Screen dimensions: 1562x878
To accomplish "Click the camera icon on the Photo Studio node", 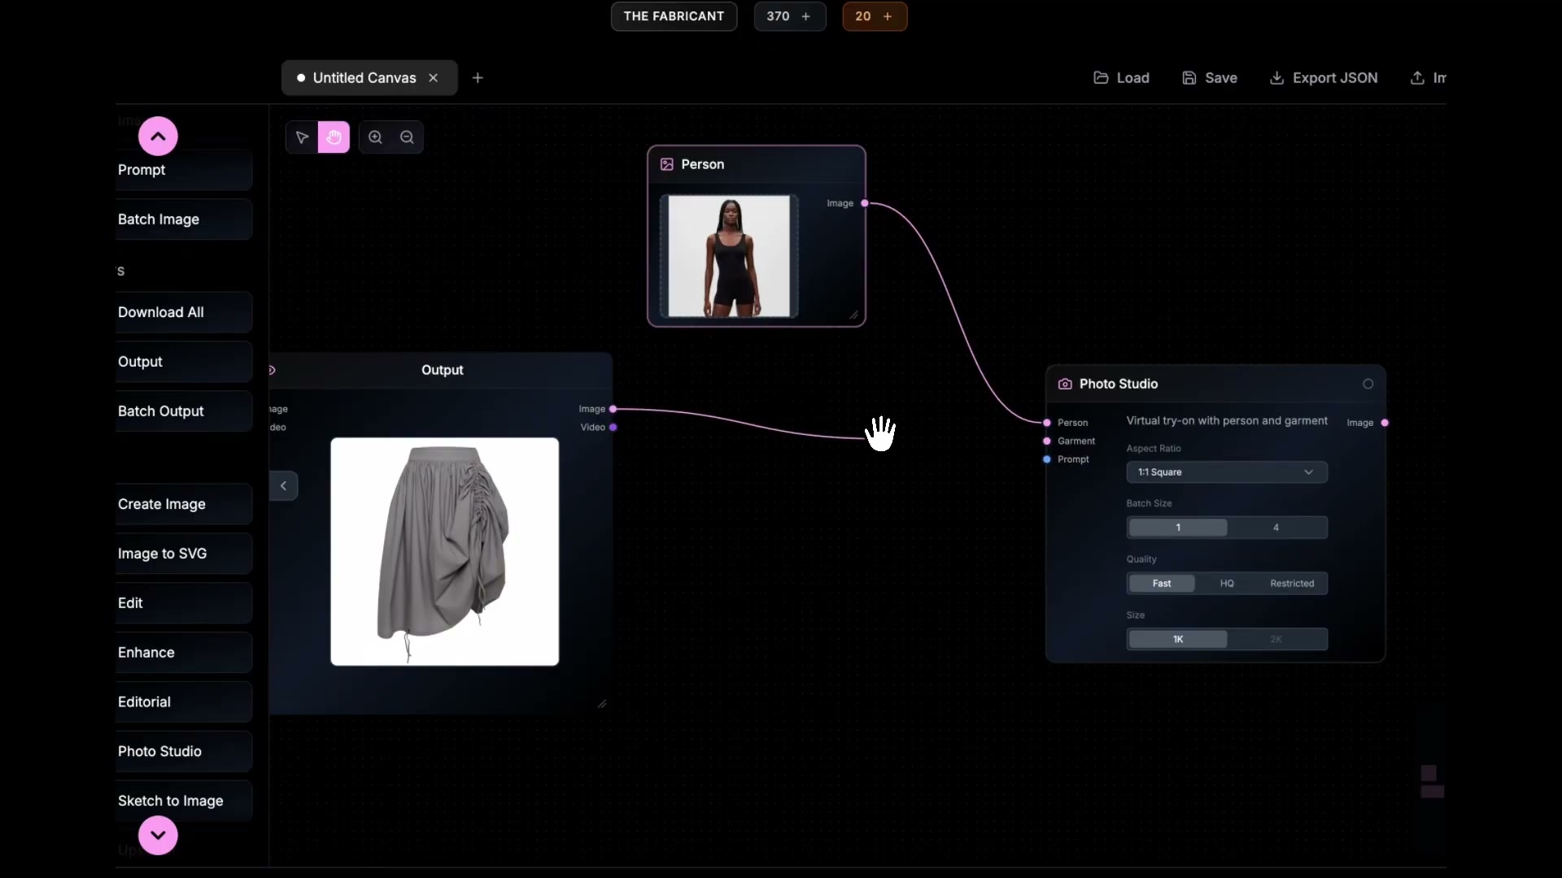I will [1064, 384].
